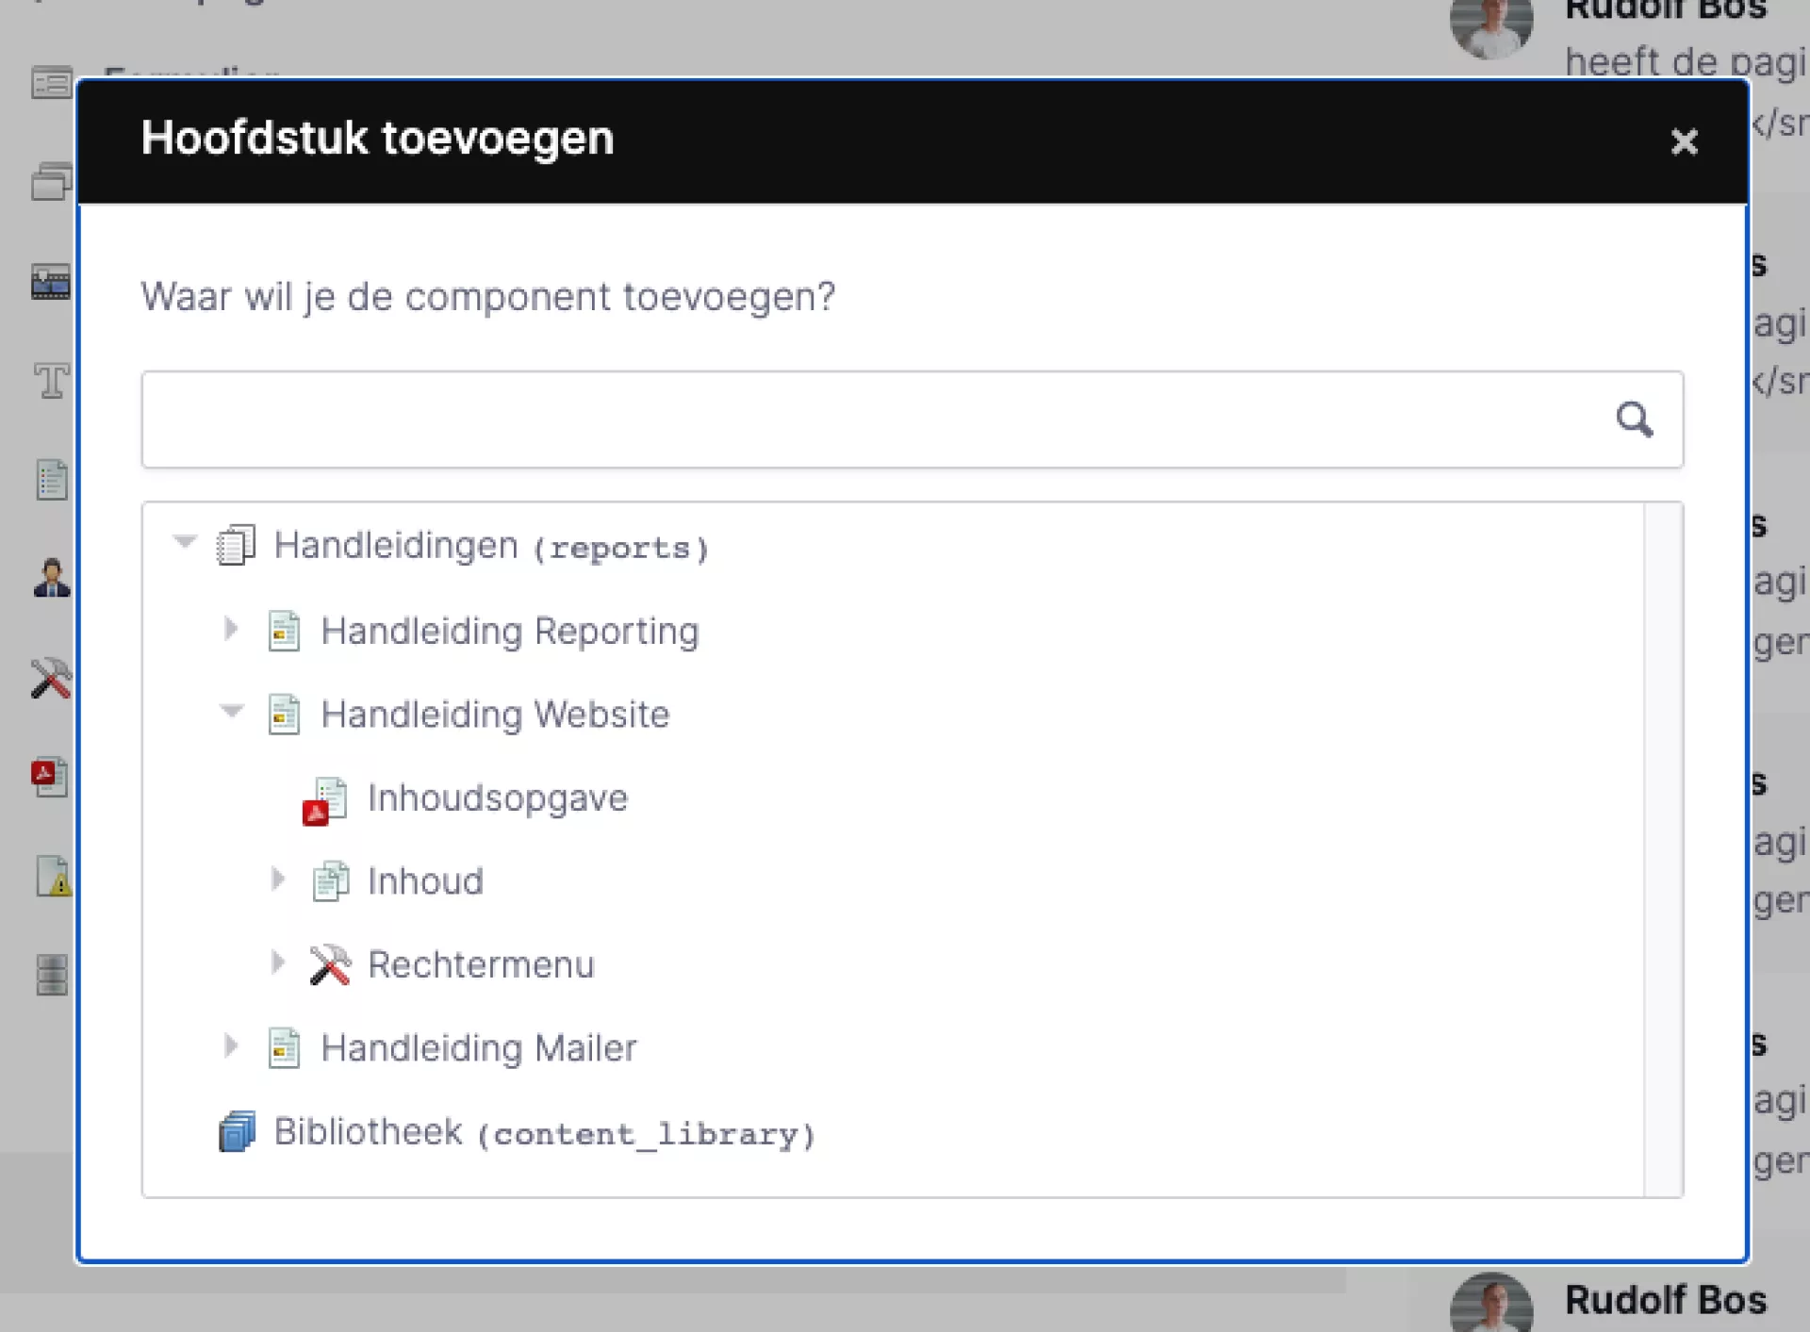1810x1332 pixels.
Task: Select Handleiding Website label
Action: tap(495, 715)
